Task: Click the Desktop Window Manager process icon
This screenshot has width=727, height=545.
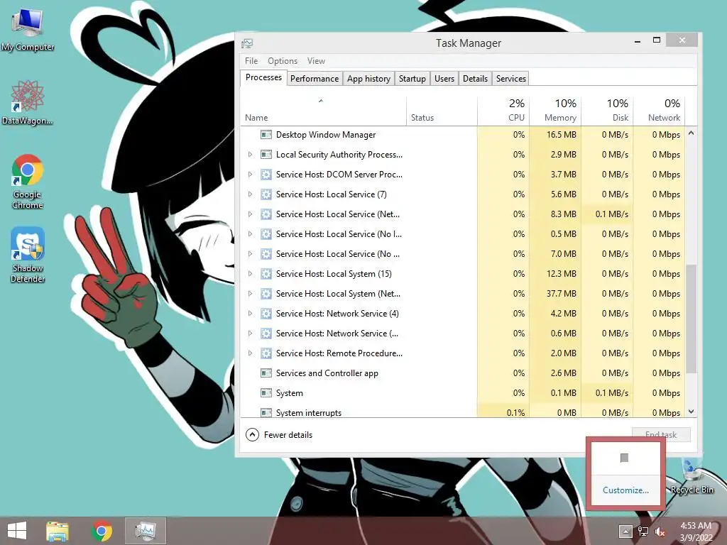Action: pyautogui.click(x=266, y=135)
